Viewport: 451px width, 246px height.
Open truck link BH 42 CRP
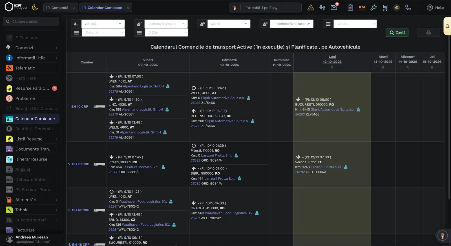coord(81,210)
